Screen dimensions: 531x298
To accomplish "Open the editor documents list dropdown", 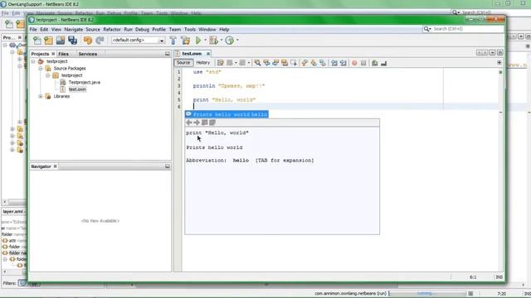I will (x=492, y=53).
